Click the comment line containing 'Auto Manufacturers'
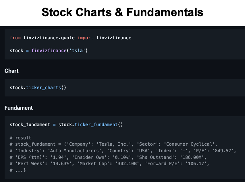The height and width of the screenshot is (182, 245). pyautogui.click(x=123, y=151)
